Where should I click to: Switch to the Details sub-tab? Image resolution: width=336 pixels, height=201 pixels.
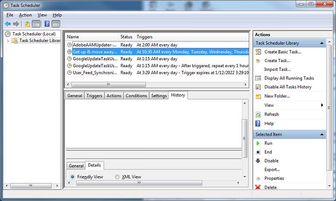pyautogui.click(x=94, y=165)
